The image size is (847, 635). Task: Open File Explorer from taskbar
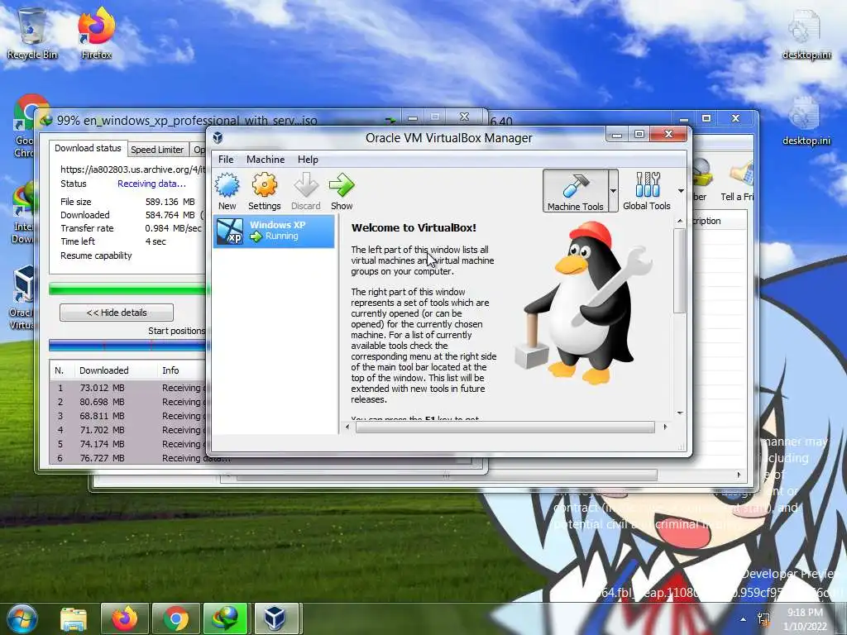[x=74, y=618]
